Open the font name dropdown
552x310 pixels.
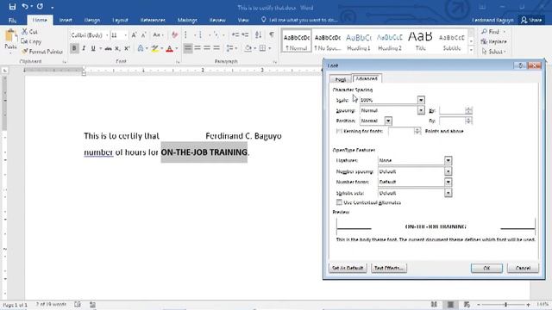107,35
